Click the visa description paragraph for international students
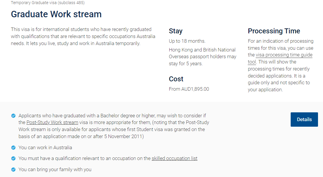Viewport: 323px width, 177px height. click(x=83, y=36)
